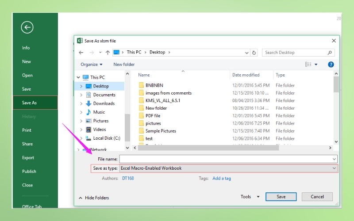354x221 pixels.
Task: Select Documents in the navigation tree
Action: coord(104,95)
